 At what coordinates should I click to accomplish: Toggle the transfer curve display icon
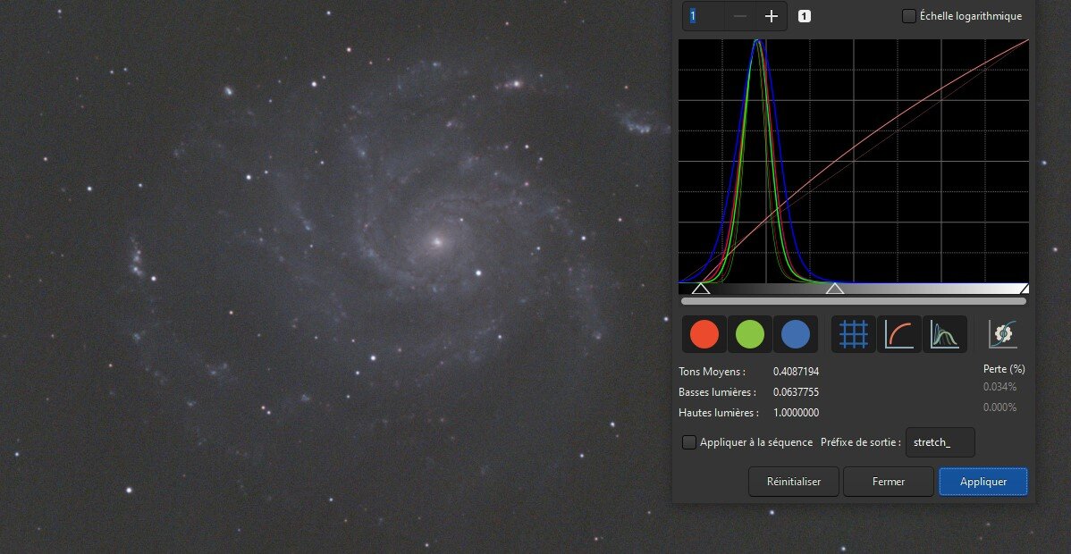[x=898, y=335]
